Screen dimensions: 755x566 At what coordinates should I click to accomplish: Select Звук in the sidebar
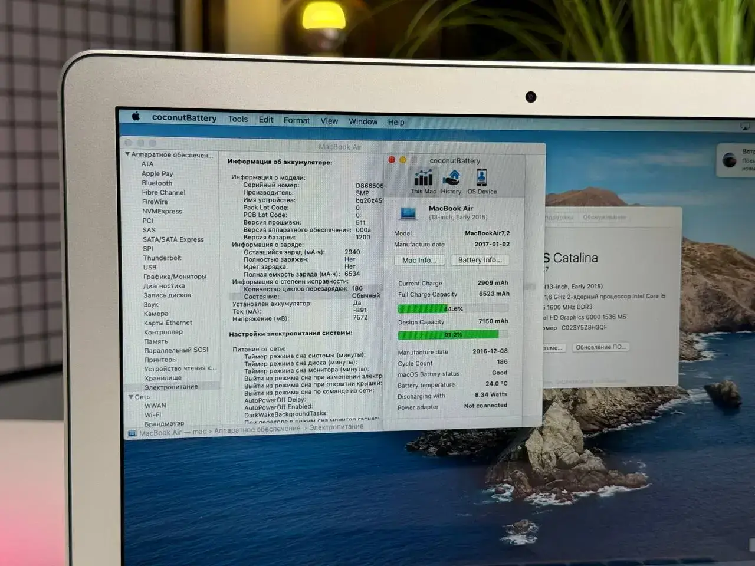click(x=151, y=305)
